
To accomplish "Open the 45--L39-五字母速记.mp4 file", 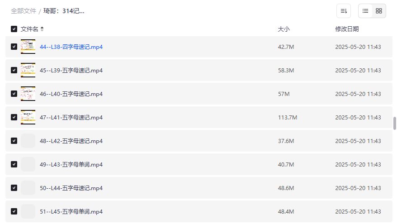I will tap(71, 70).
